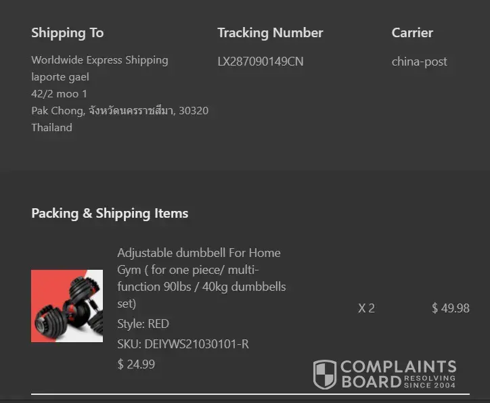Open the dumbbell product thumbnail image

[67, 306]
